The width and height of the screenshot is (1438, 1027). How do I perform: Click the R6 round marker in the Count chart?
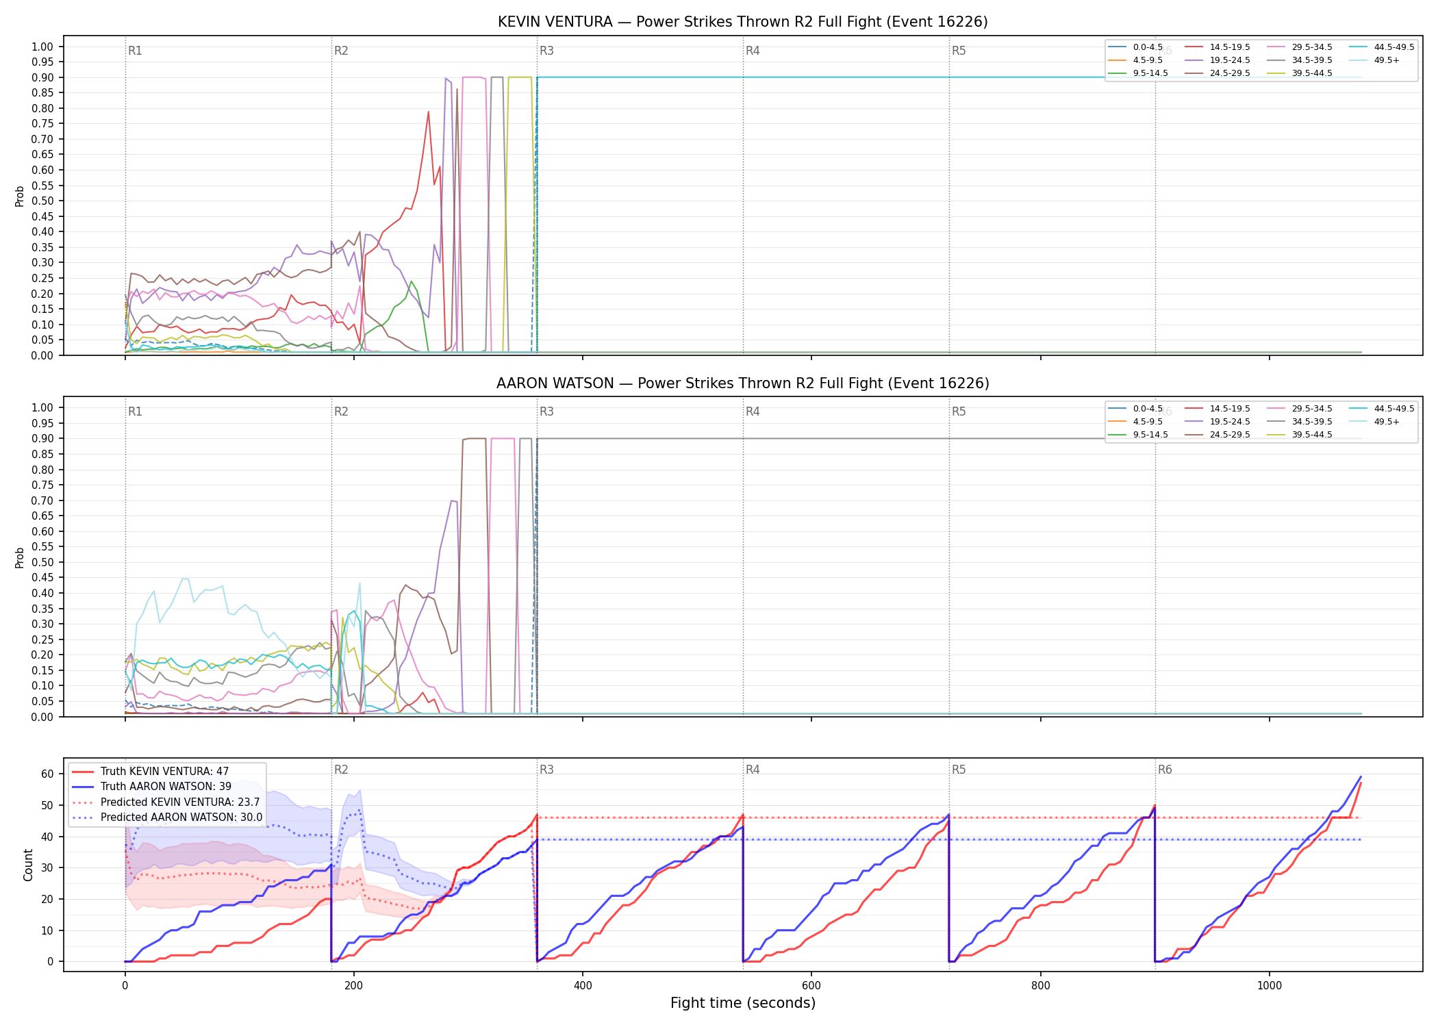(x=1165, y=770)
